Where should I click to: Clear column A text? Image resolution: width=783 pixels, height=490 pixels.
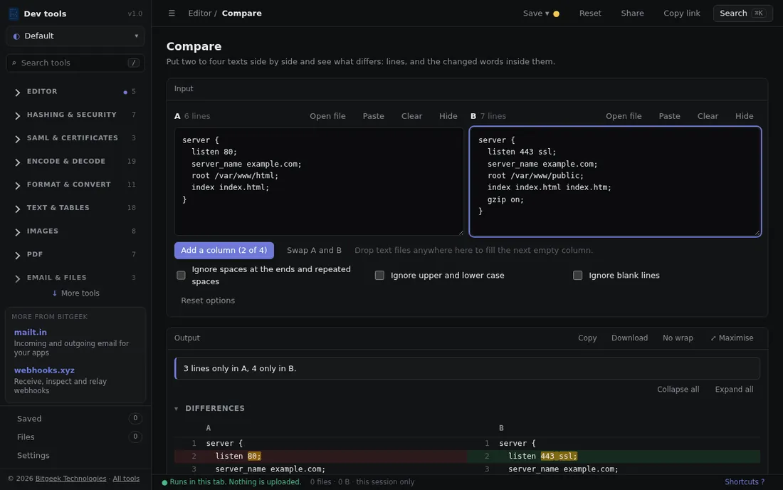(x=411, y=116)
